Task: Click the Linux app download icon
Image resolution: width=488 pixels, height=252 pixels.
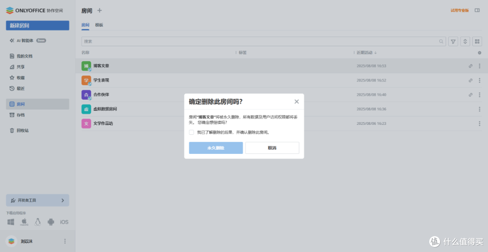Action: coord(38,222)
